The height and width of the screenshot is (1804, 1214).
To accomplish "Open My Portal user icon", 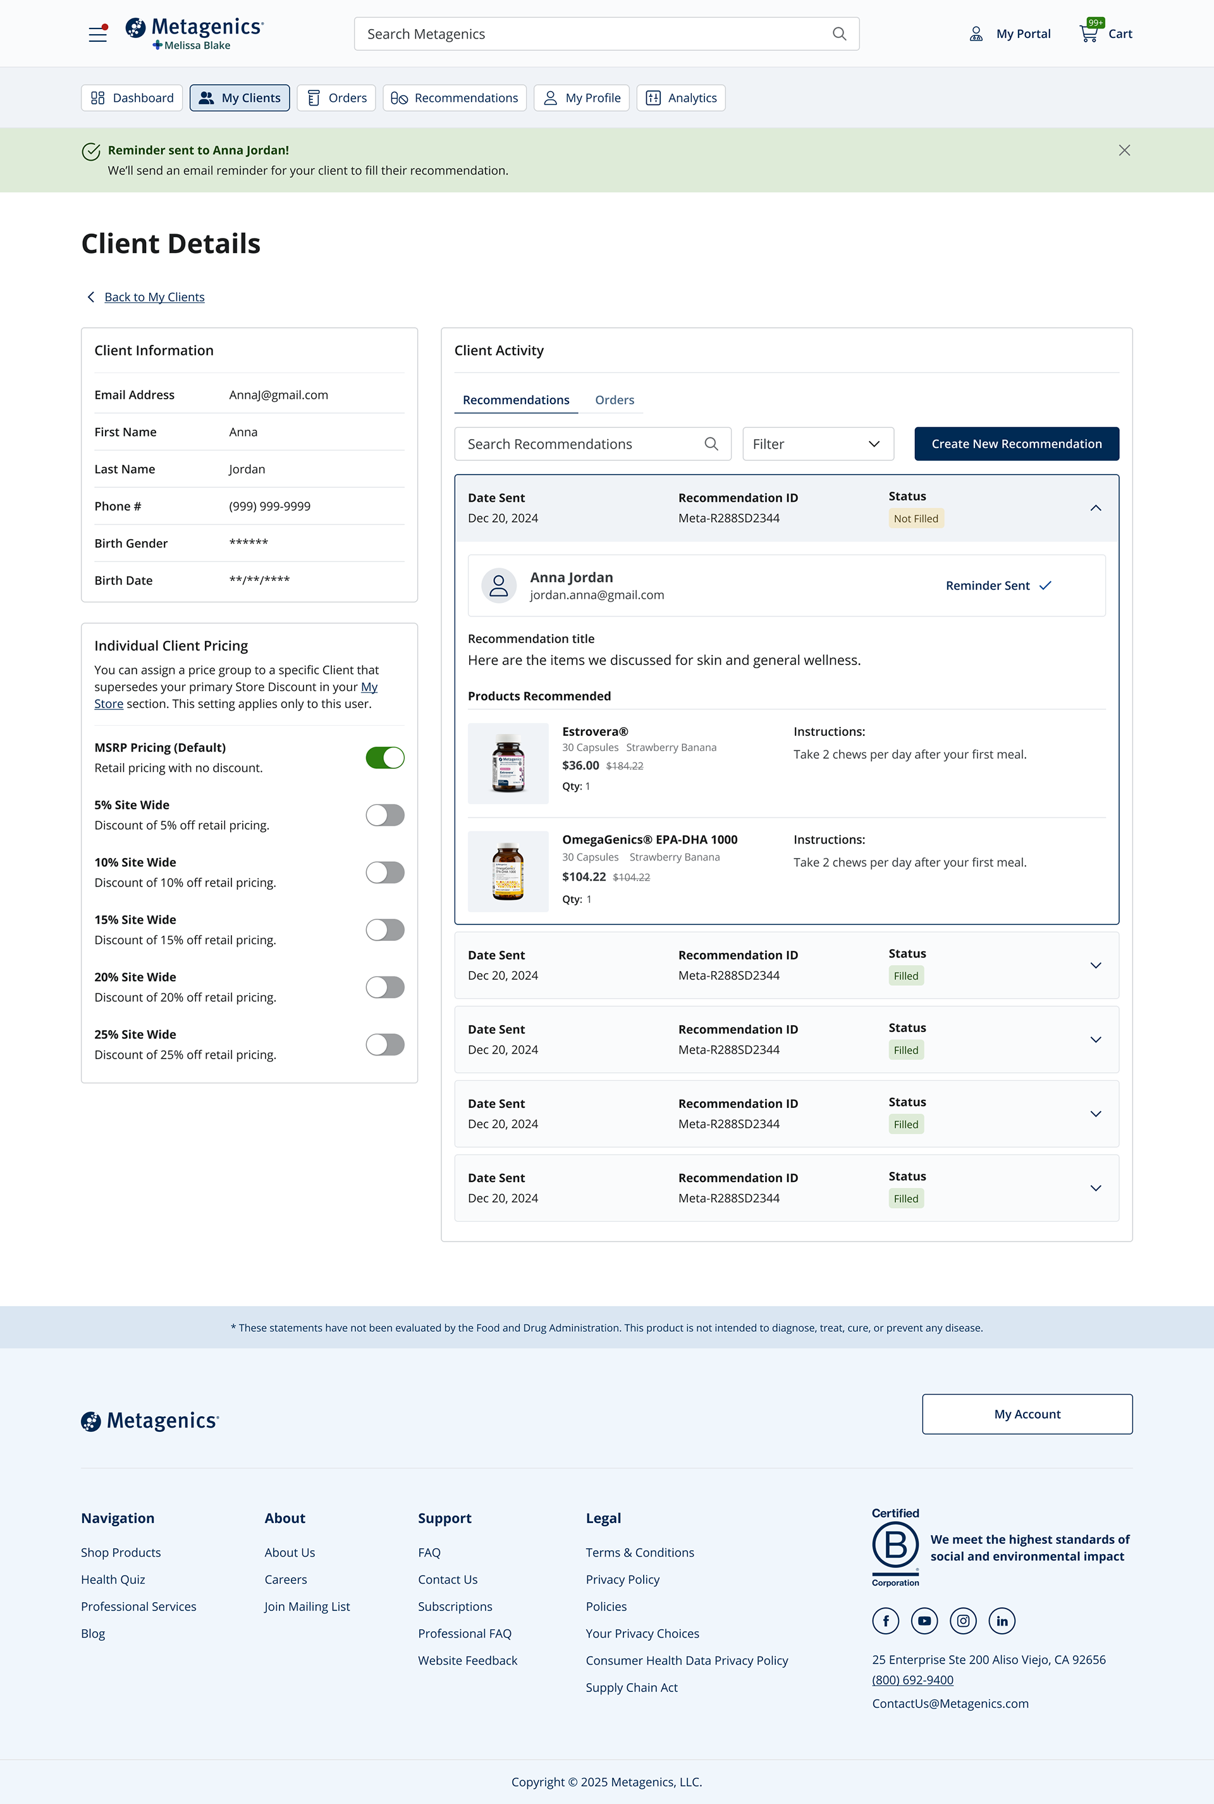I will click(x=976, y=34).
